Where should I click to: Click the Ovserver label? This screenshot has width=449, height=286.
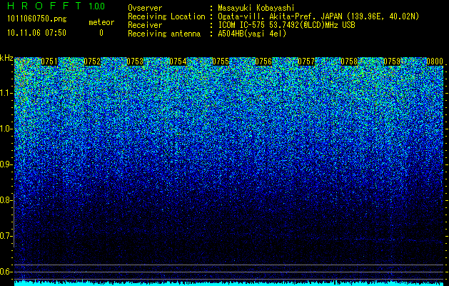point(145,8)
